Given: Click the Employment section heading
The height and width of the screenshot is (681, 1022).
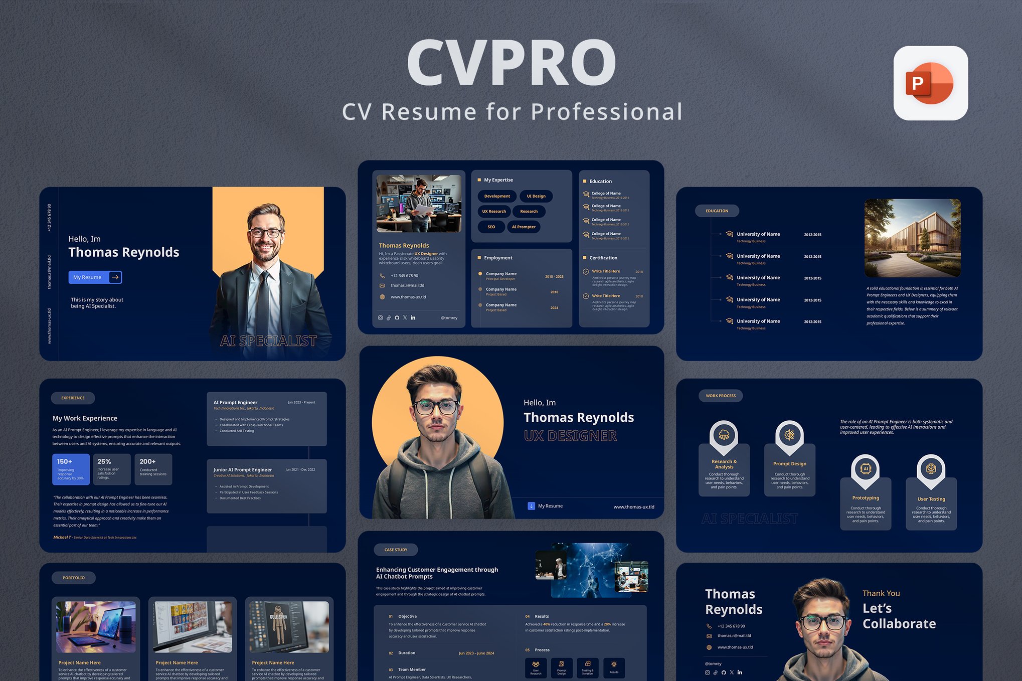Looking at the screenshot, I should (498, 258).
